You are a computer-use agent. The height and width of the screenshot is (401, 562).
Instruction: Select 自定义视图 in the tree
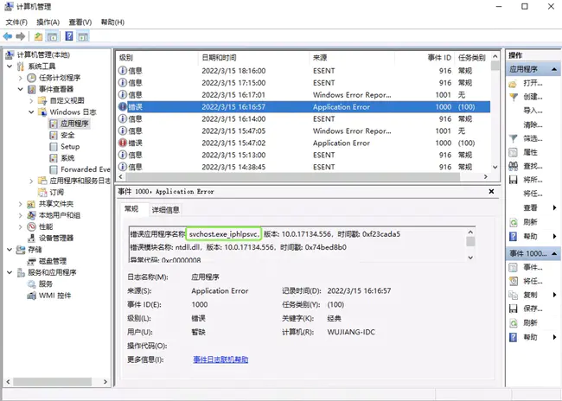(67, 101)
